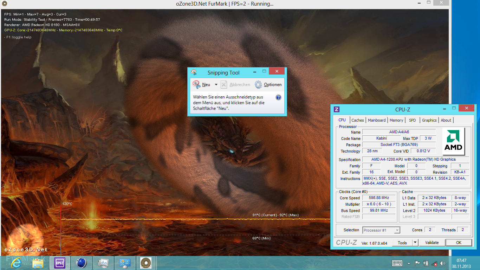Click the FurMark GPU-Z status line
Viewport: 480px width, 270px height.
(x=63, y=30)
